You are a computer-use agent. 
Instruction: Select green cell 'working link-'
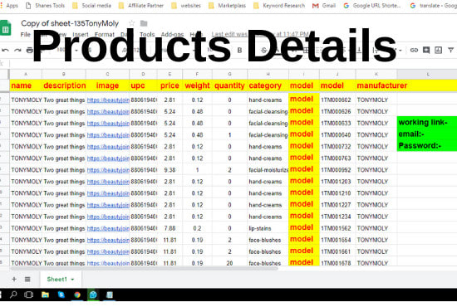tap(427, 122)
